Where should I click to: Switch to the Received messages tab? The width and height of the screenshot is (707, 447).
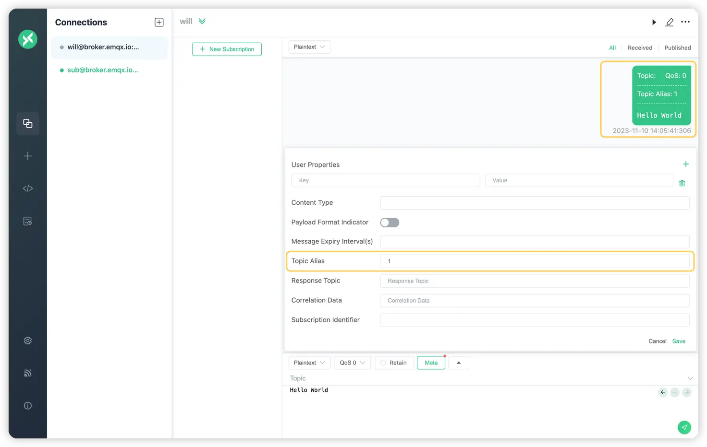coord(640,47)
